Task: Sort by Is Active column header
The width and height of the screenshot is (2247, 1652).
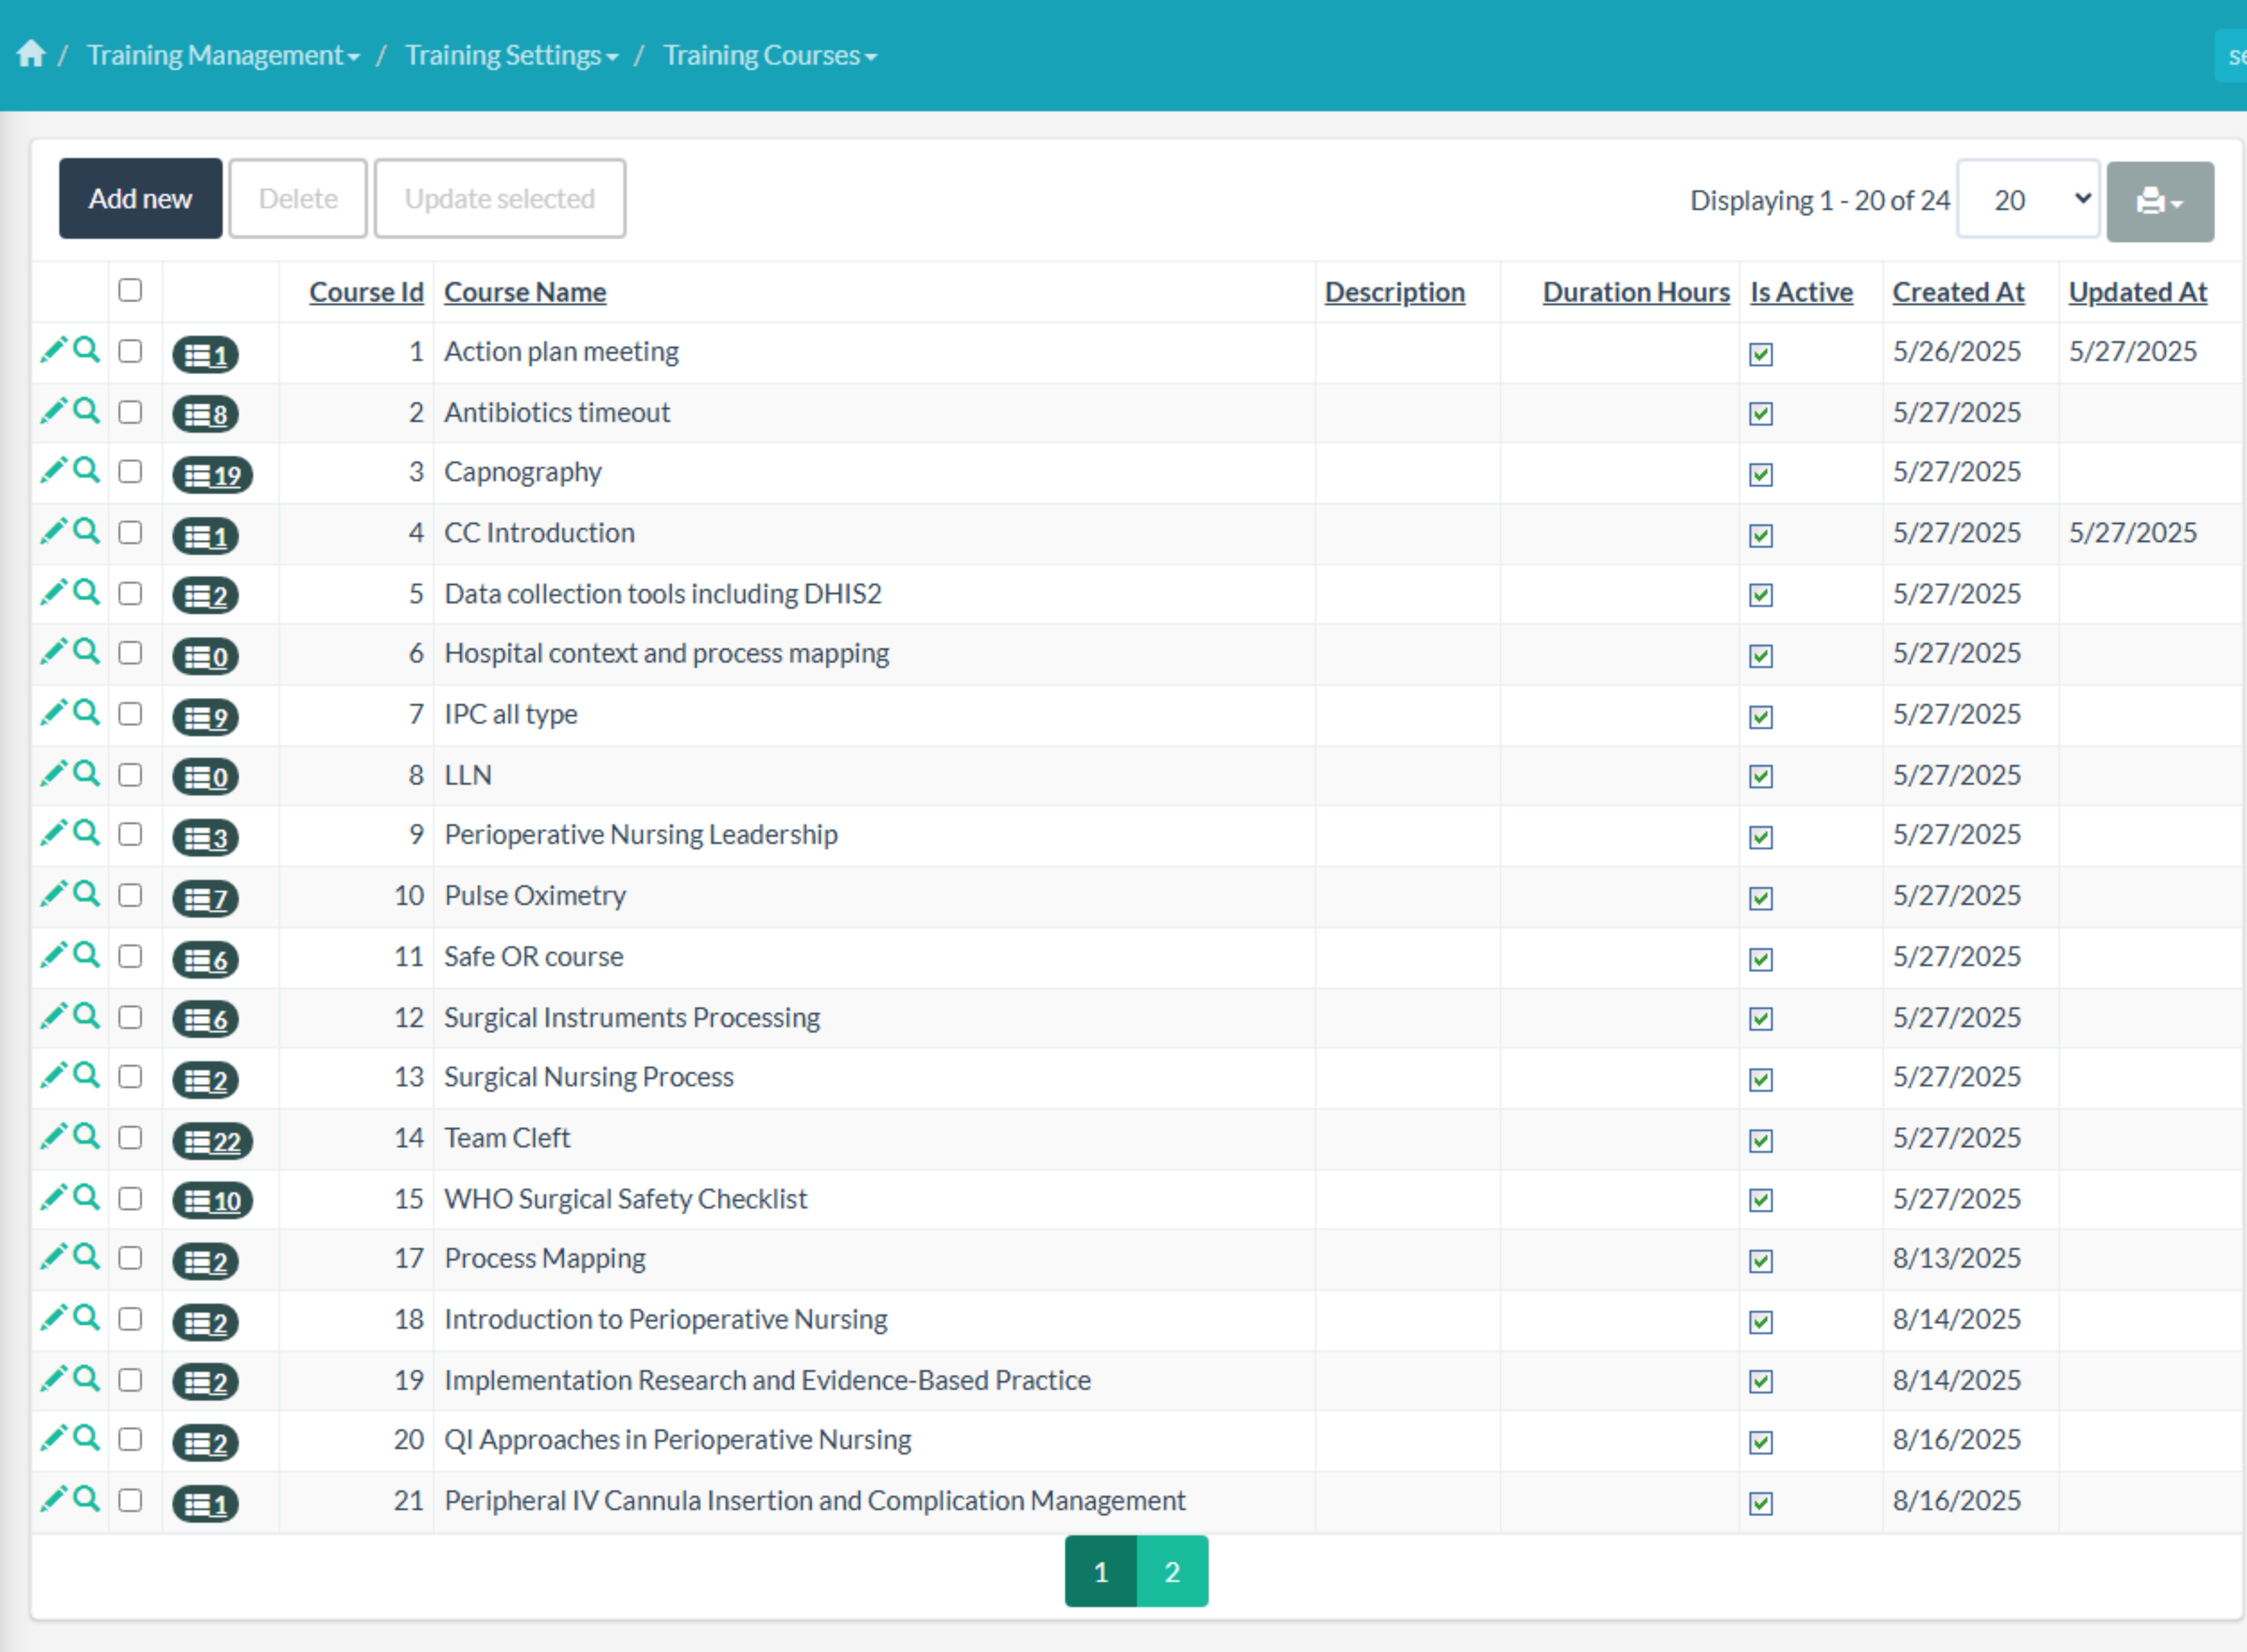Action: tap(1801, 292)
